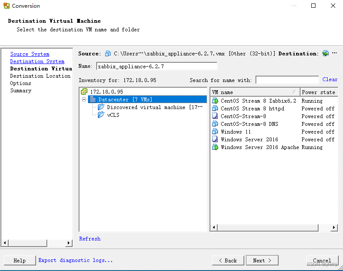Select the Options step in sidebar
Screen dimensions: 343x271
21,83
